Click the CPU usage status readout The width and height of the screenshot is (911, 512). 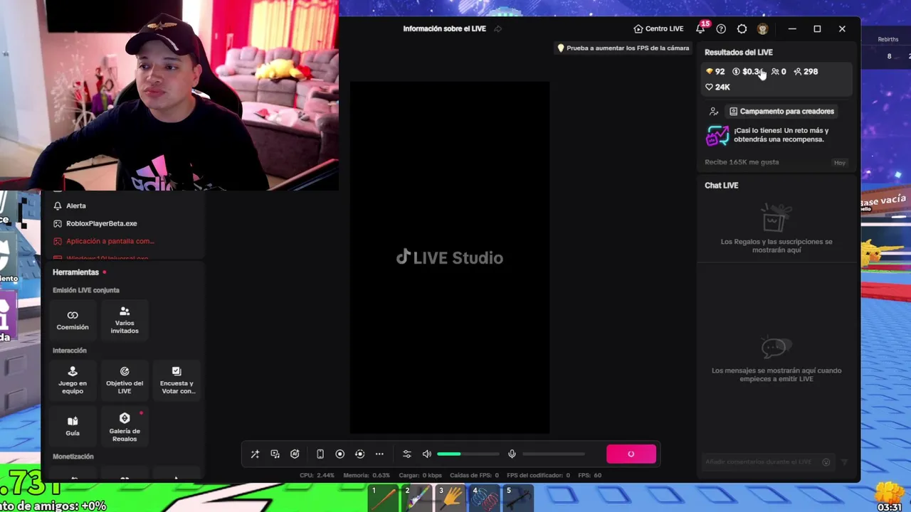click(317, 475)
